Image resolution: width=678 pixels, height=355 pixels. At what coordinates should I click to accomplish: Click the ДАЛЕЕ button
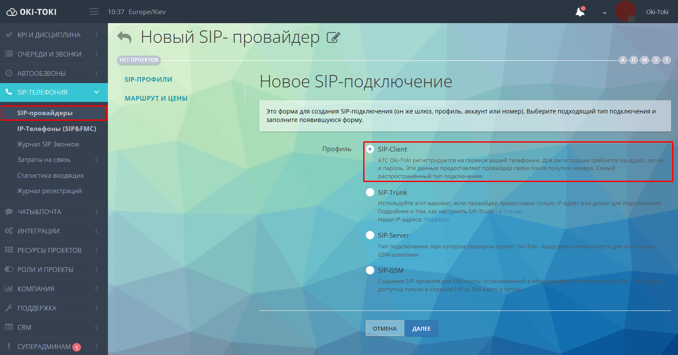[421, 328]
